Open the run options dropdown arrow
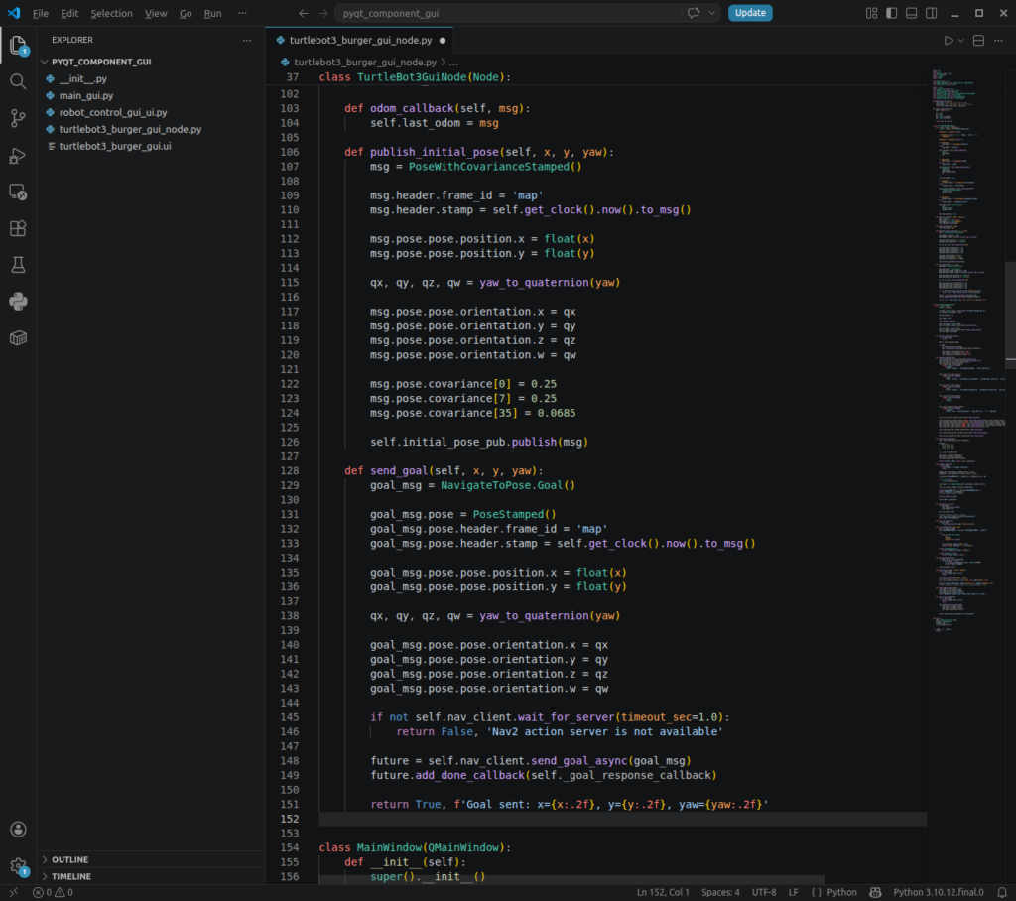Image resolution: width=1016 pixels, height=901 pixels. [x=960, y=41]
